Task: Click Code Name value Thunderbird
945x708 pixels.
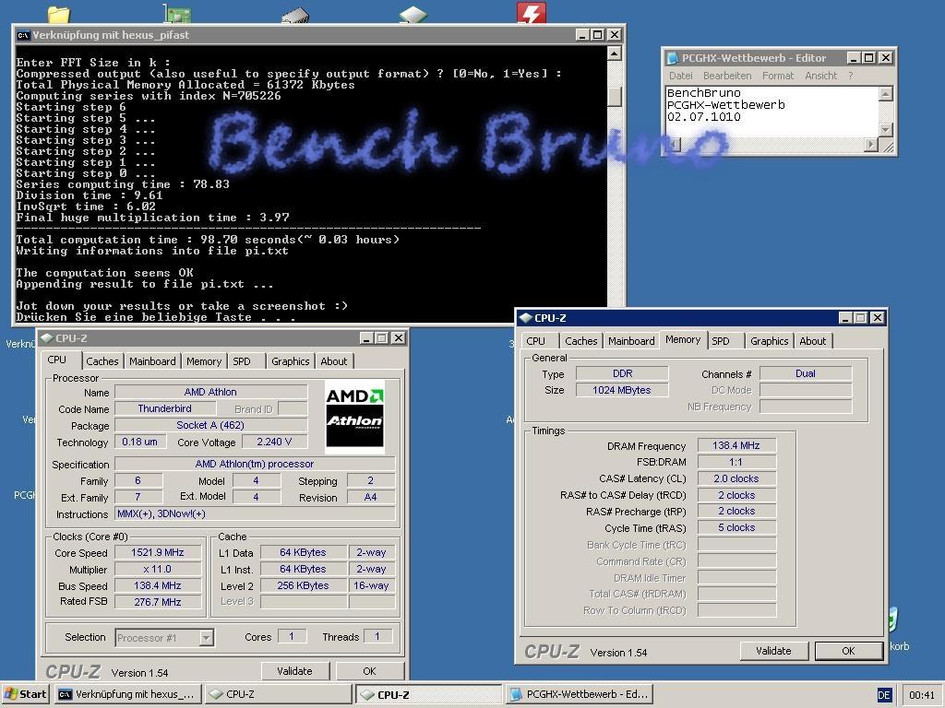Action: [164, 408]
